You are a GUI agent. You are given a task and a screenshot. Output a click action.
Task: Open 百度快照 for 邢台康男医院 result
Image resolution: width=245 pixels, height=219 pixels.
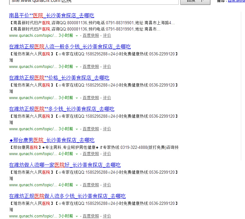[91, 154]
